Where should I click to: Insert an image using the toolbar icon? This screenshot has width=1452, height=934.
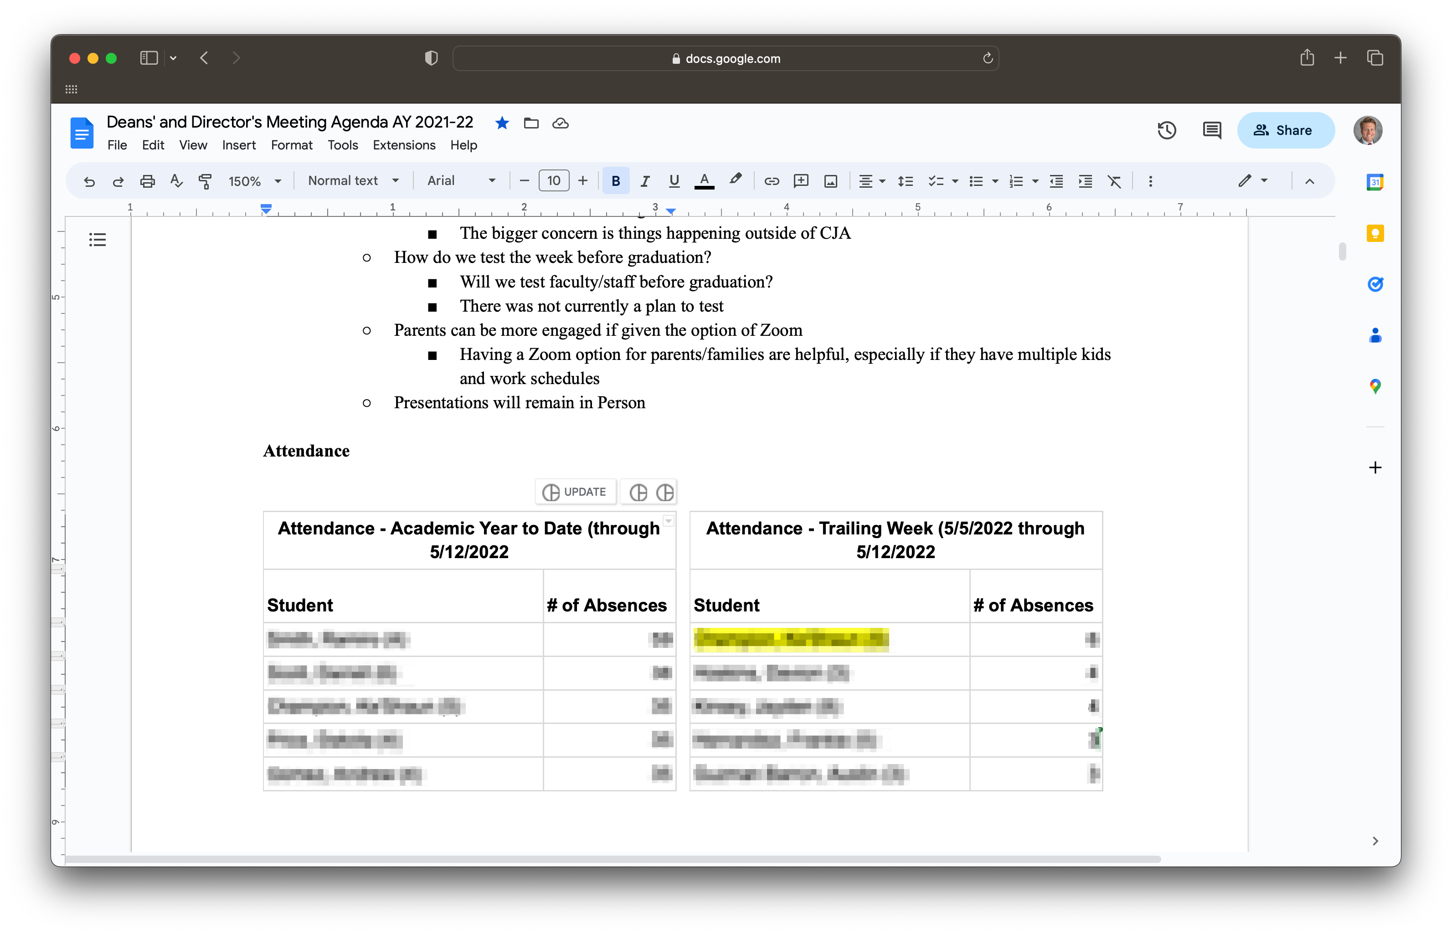[830, 181]
